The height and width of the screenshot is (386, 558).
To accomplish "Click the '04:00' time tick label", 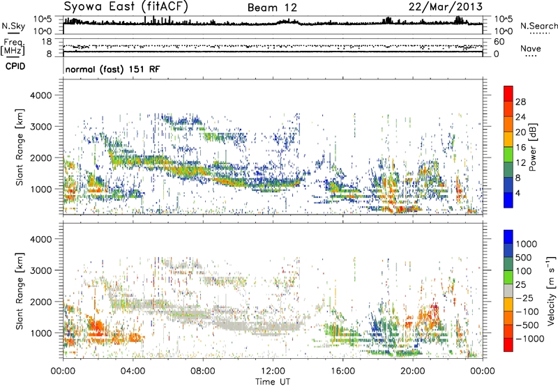I will coord(133,371).
